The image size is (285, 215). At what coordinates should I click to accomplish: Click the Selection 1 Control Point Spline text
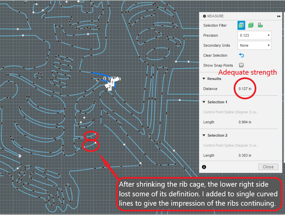tap(231, 112)
